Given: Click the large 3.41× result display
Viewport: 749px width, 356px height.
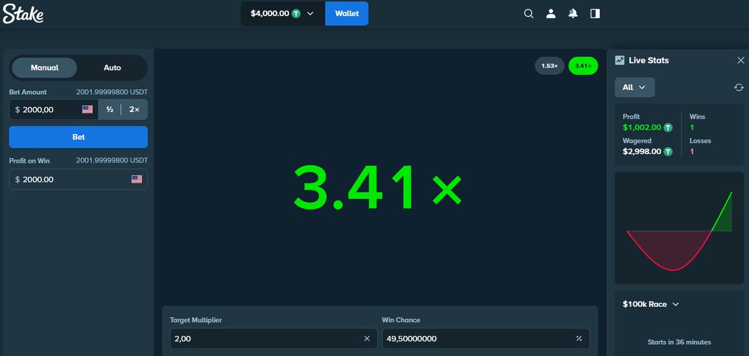Looking at the screenshot, I should [378, 187].
